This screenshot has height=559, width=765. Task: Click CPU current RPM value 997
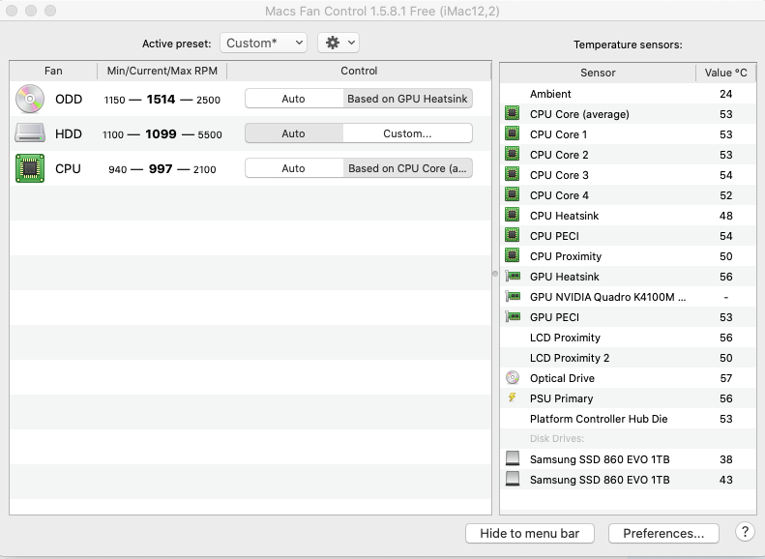161,169
